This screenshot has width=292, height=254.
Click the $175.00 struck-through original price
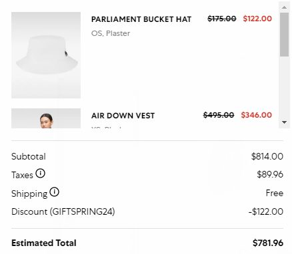[x=222, y=19]
